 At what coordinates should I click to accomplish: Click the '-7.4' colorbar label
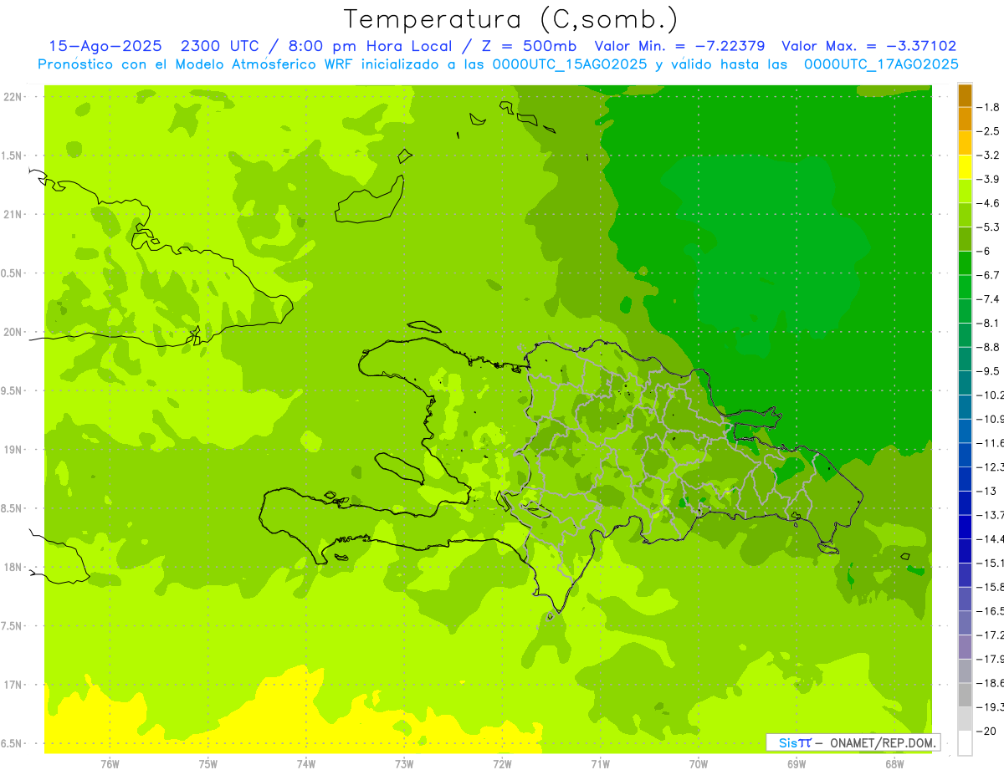coord(990,299)
